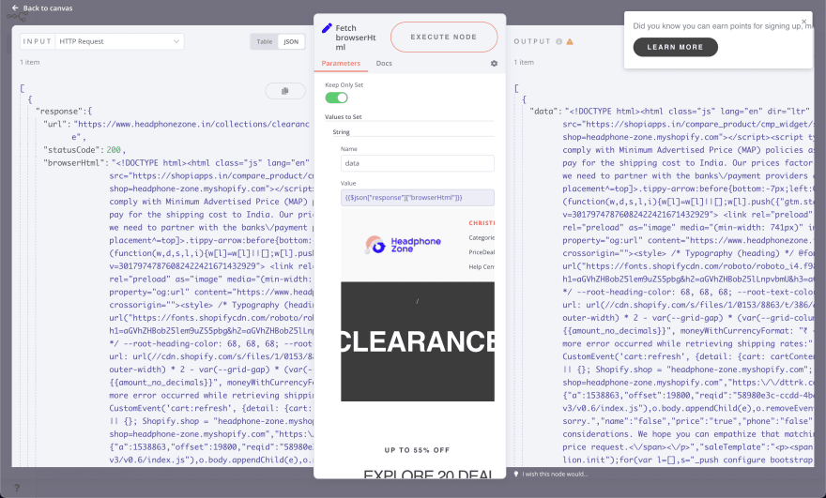The height and width of the screenshot is (498, 826).
Task: Go back to canvas
Action: [42, 8]
